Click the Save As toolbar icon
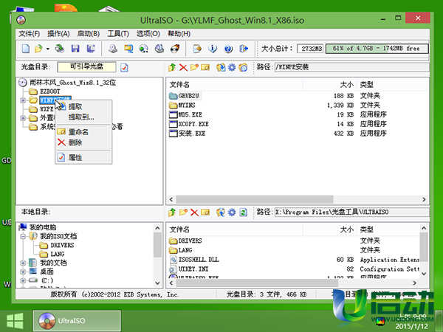 click(x=91, y=49)
